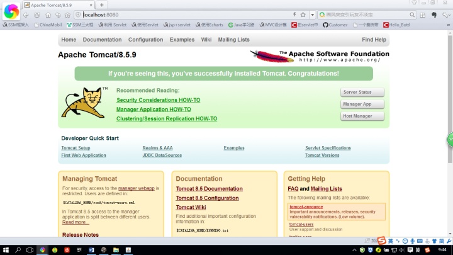This screenshot has width=453, height=255.
Task: Expand the address bar dropdown arrow
Action: [312, 14]
